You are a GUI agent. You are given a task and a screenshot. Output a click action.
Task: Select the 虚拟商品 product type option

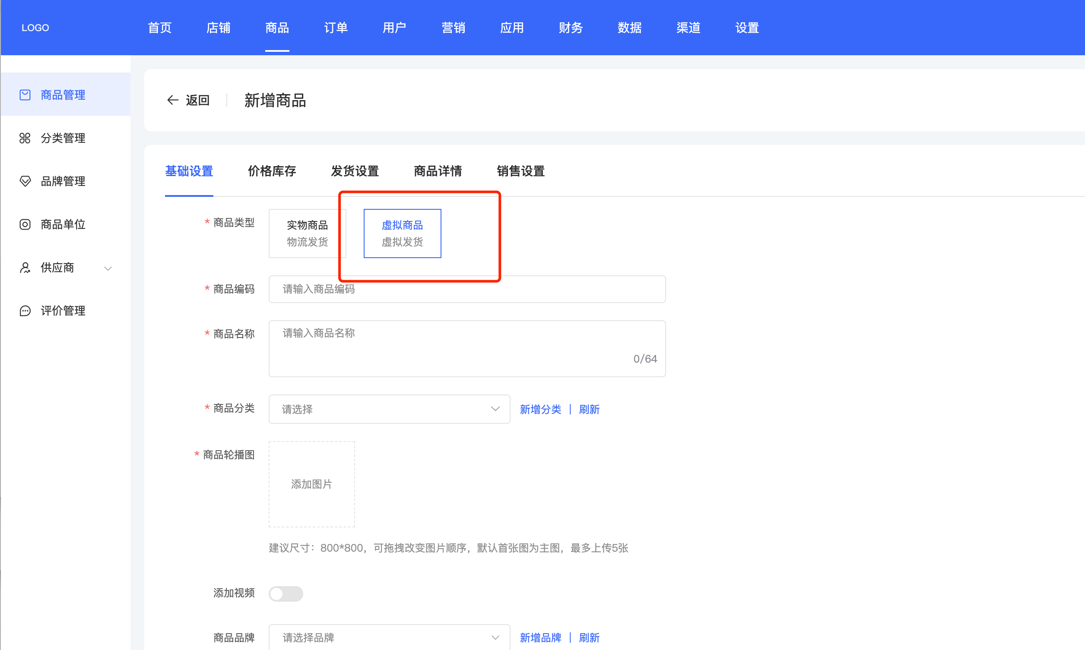tap(402, 233)
